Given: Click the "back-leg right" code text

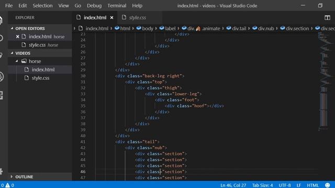Looking at the screenshot, I should click(x=162, y=76).
